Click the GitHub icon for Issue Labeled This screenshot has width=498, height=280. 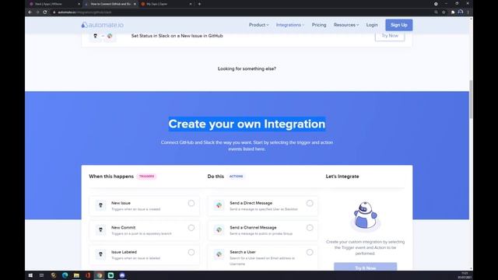click(100, 254)
